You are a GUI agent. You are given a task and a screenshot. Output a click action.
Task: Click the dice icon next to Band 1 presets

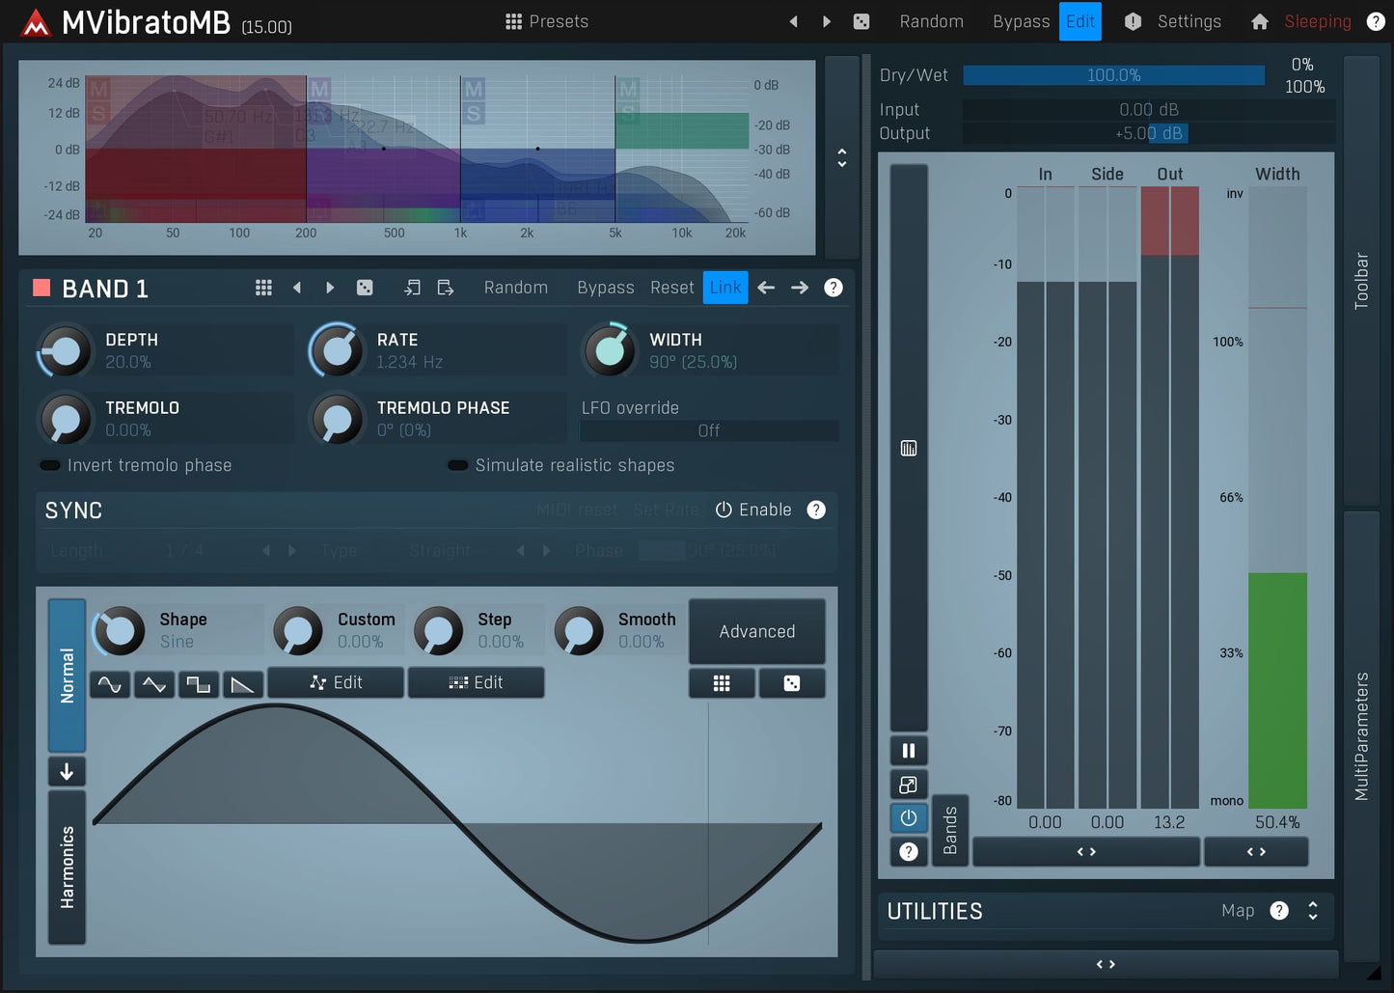click(365, 288)
